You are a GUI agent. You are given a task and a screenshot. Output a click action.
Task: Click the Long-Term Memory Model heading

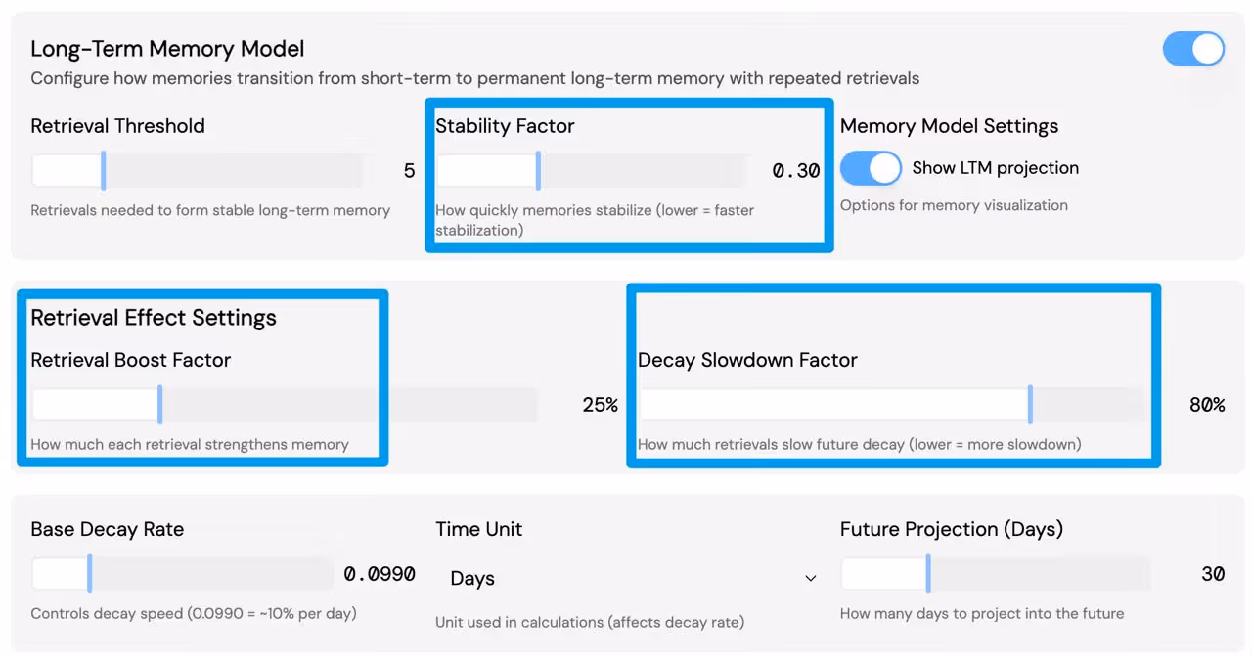[x=167, y=49]
